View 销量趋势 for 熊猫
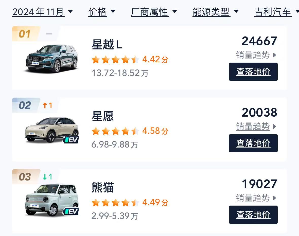The image size is (299, 236). click(256, 198)
